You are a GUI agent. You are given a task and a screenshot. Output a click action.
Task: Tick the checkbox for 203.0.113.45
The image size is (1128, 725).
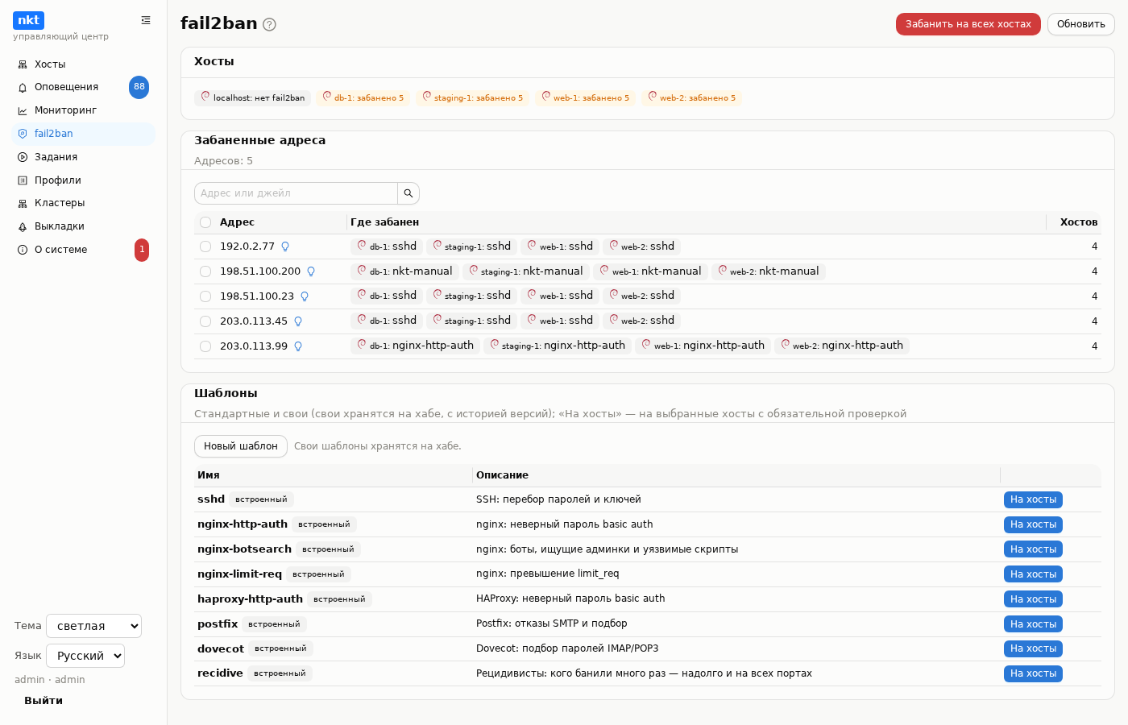[x=205, y=321]
